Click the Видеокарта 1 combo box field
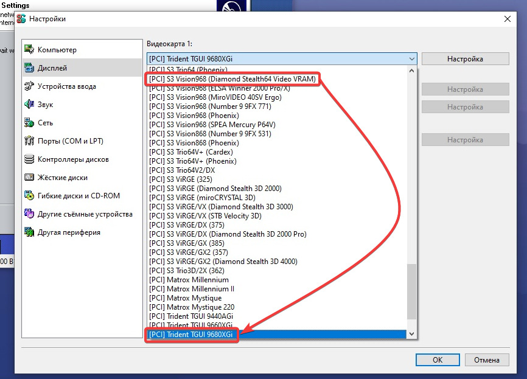 tap(282, 59)
